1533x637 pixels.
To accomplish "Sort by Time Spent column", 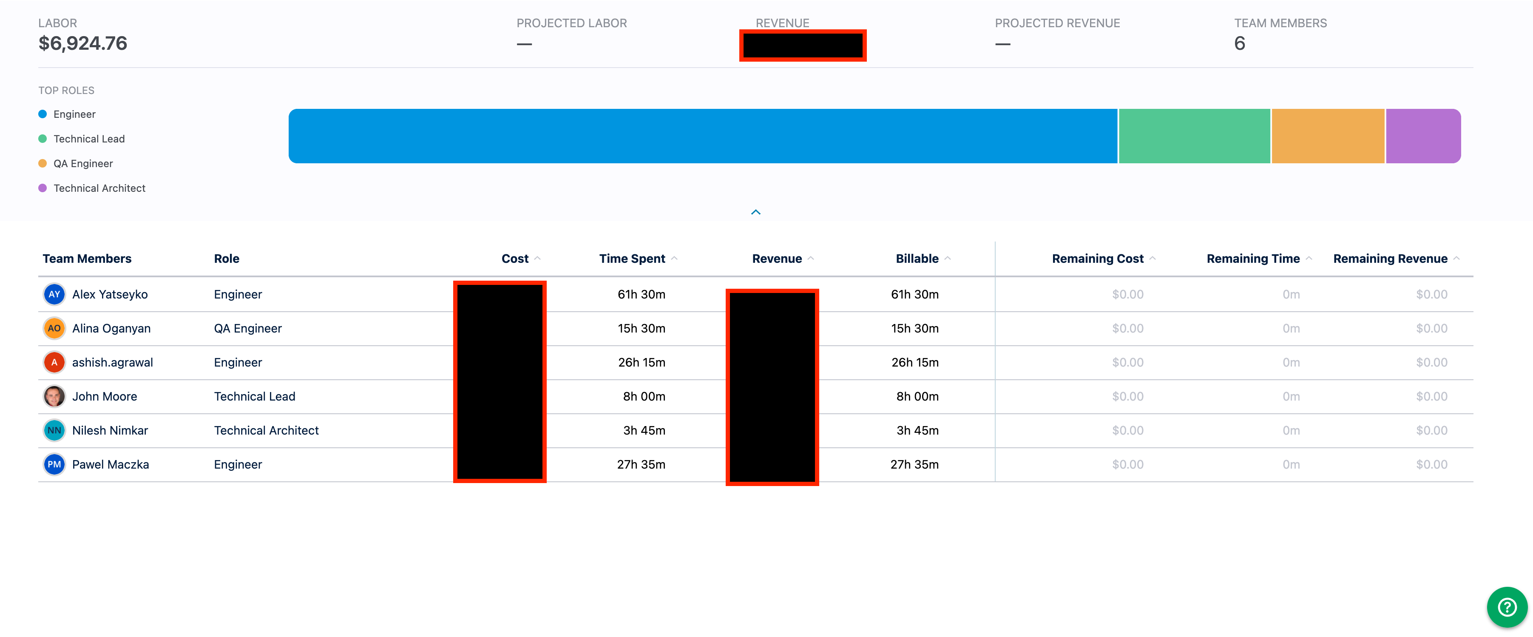I will (632, 259).
